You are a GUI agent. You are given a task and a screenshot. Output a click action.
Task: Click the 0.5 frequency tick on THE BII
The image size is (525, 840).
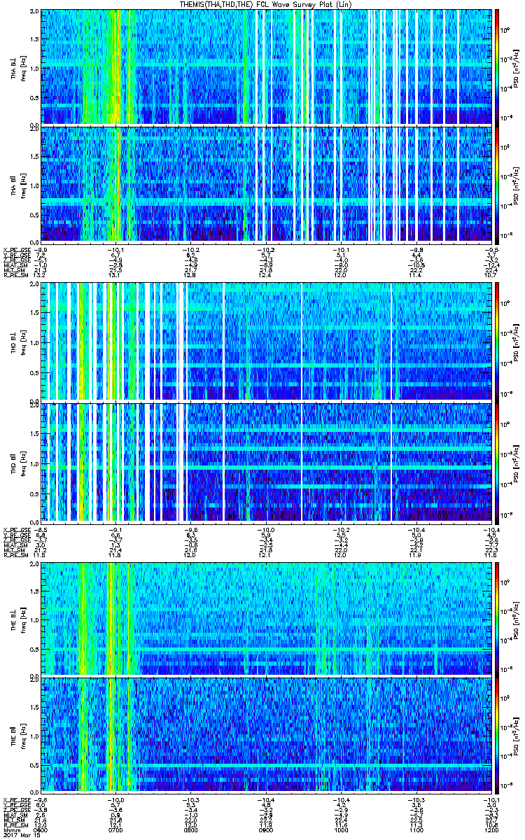pos(34,764)
